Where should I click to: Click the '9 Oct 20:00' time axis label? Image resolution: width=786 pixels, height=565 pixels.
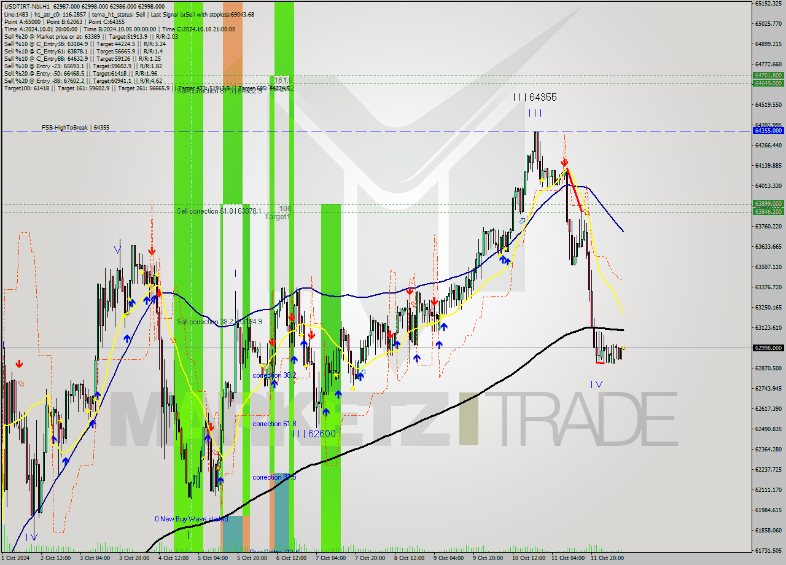(x=488, y=558)
